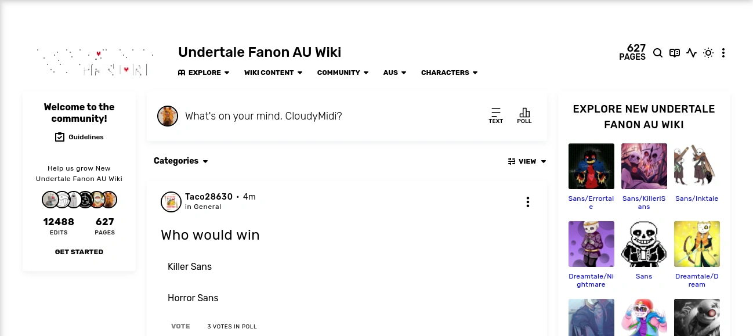Viewport: 753px width, 336px height.
Task: Select the Horror Sans poll option
Action: (x=193, y=298)
